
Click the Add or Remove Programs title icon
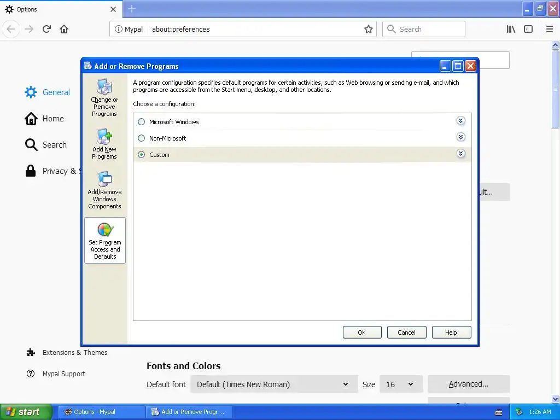(88, 66)
